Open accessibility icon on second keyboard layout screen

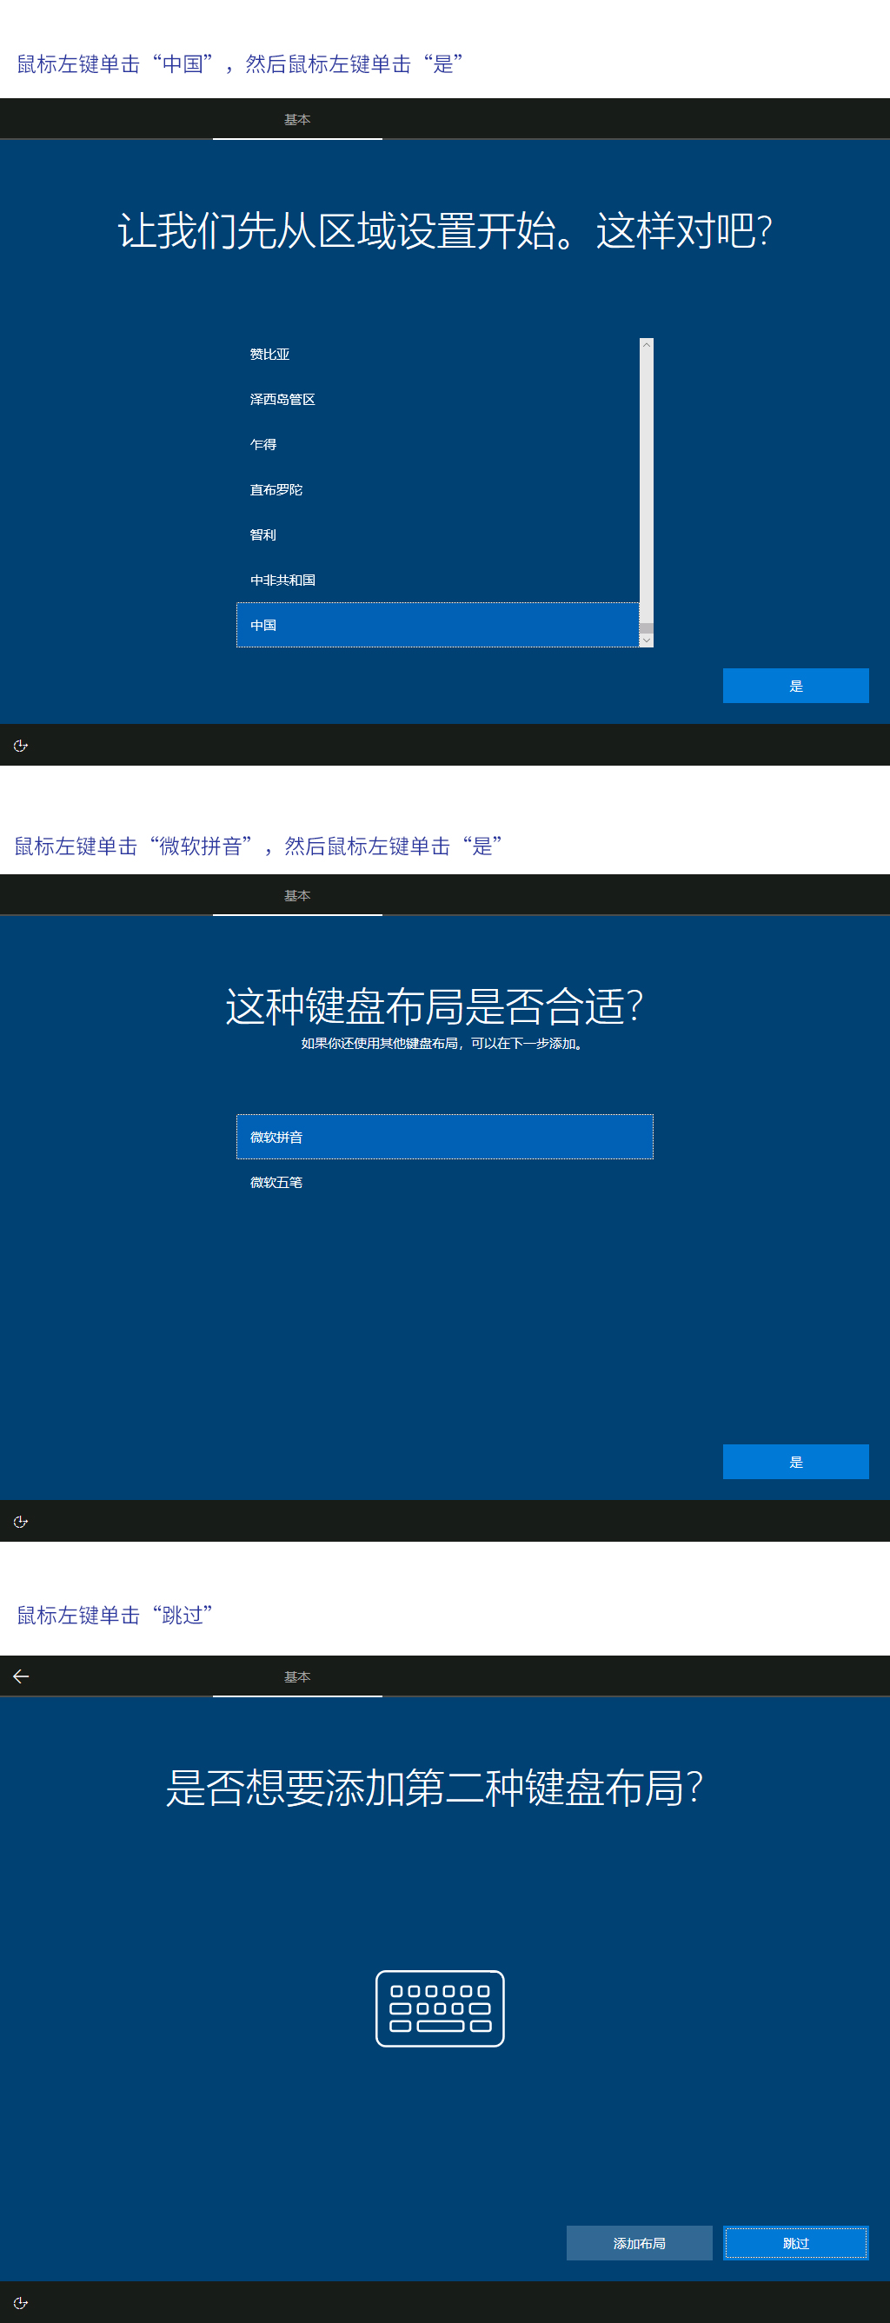coord(21,2303)
